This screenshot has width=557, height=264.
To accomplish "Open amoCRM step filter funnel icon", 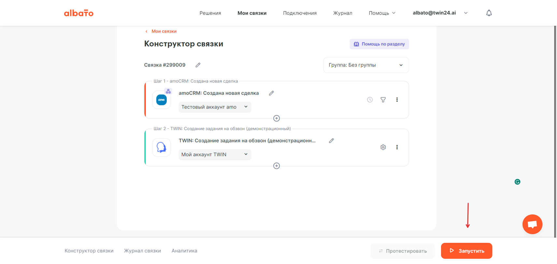I will (383, 100).
